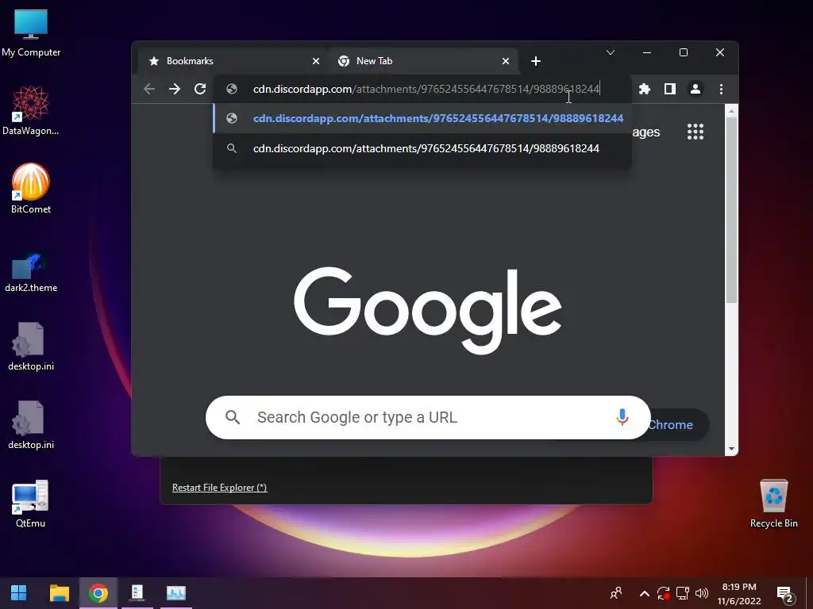
Task: Open the Chrome three-dot menu
Action: pos(721,89)
